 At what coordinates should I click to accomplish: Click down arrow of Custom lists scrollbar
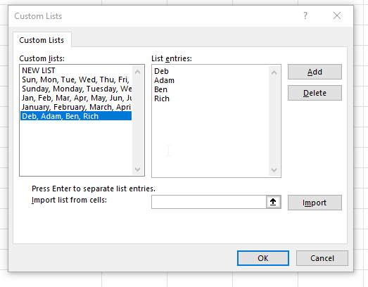[x=137, y=170]
